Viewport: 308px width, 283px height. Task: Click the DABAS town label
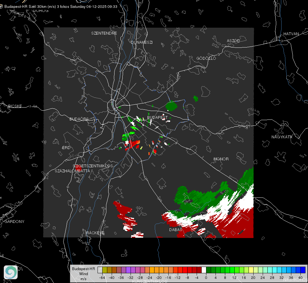pyautogui.click(x=176, y=230)
